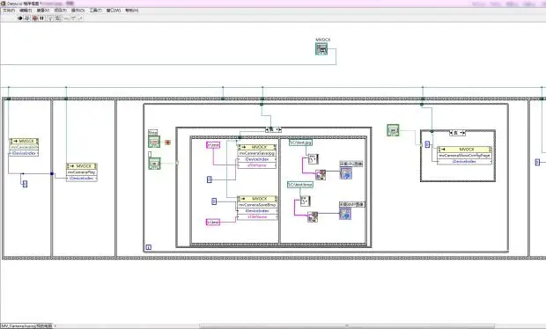Viewport: 546px width, 329px height.
Task: Select the MVOCX ActiveX control terminal at top
Action: click(x=321, y=49)
